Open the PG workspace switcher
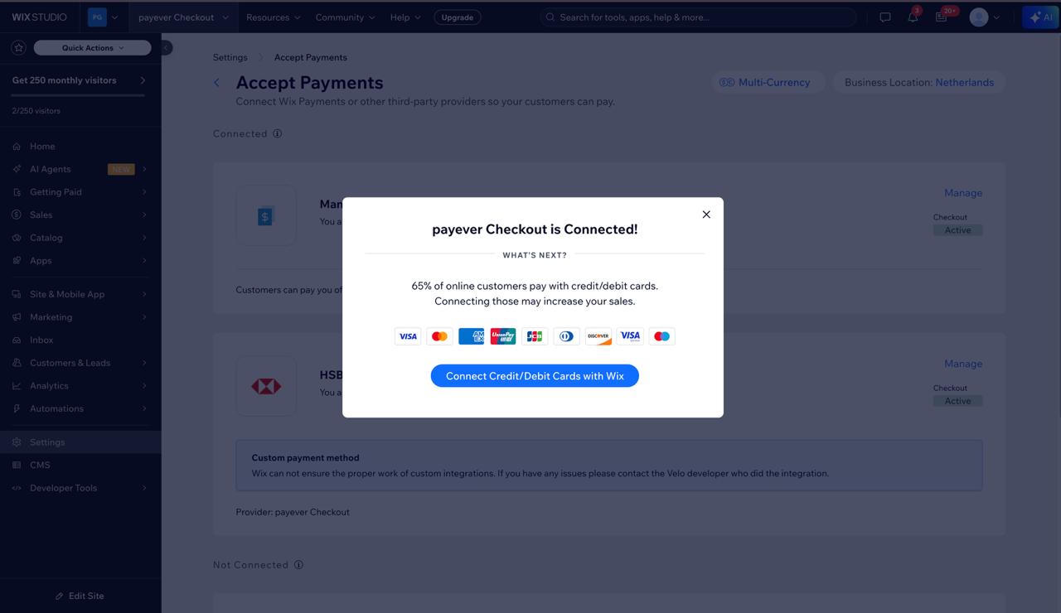 (x=103, y=17)
